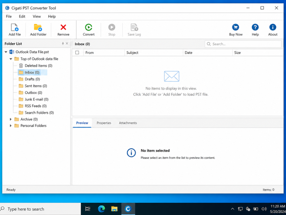Open Microsoft Edge from taskbar
Screen dimensions: 286x215
tap(102, 209)
